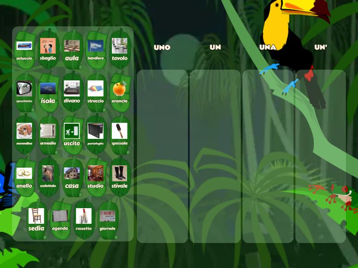The image size is (358, 268).
Task: Click the bandiera flag card
Action: pos(95,49)
